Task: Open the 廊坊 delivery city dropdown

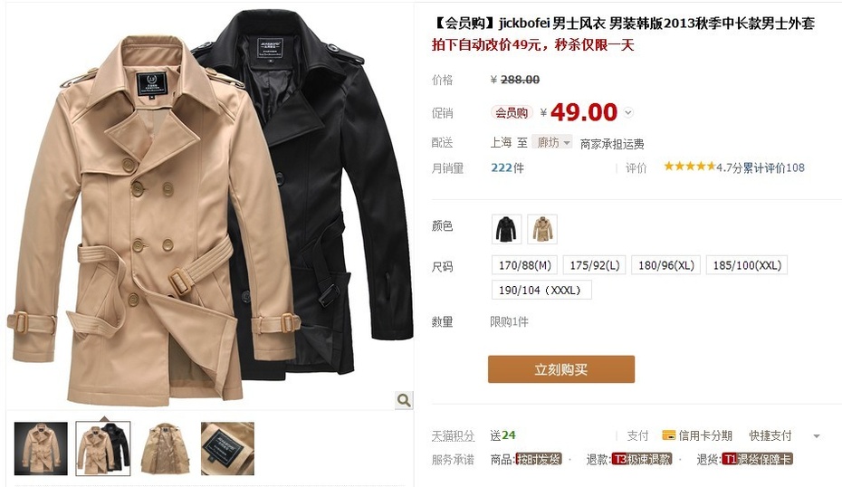Action: coord(552,142)
